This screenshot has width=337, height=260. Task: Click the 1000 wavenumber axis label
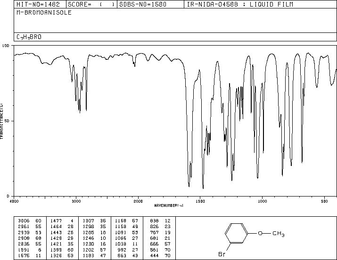pos(262,201)
